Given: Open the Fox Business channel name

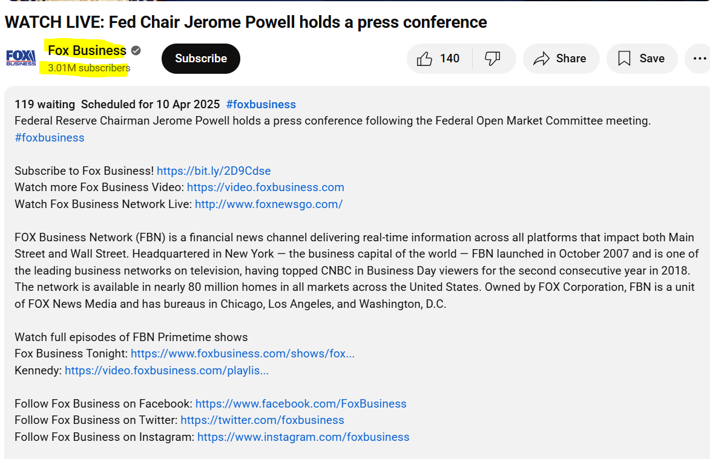Looking at the screenshot, I should [87, 51].
